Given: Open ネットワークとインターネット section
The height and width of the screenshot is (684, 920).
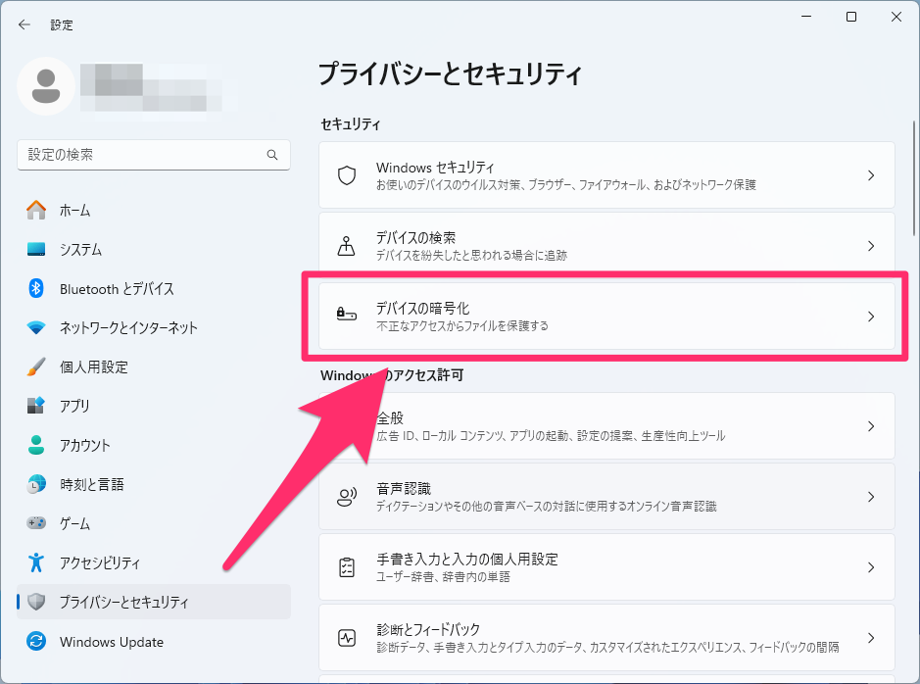Looking at the screenshot, I should point(154,328).
